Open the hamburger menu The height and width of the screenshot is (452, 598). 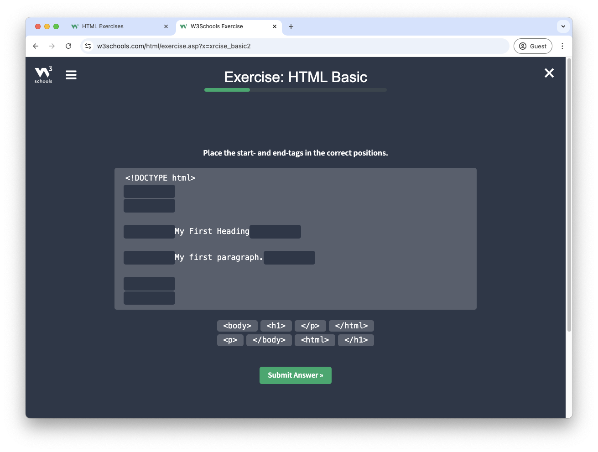click(71, 75)
